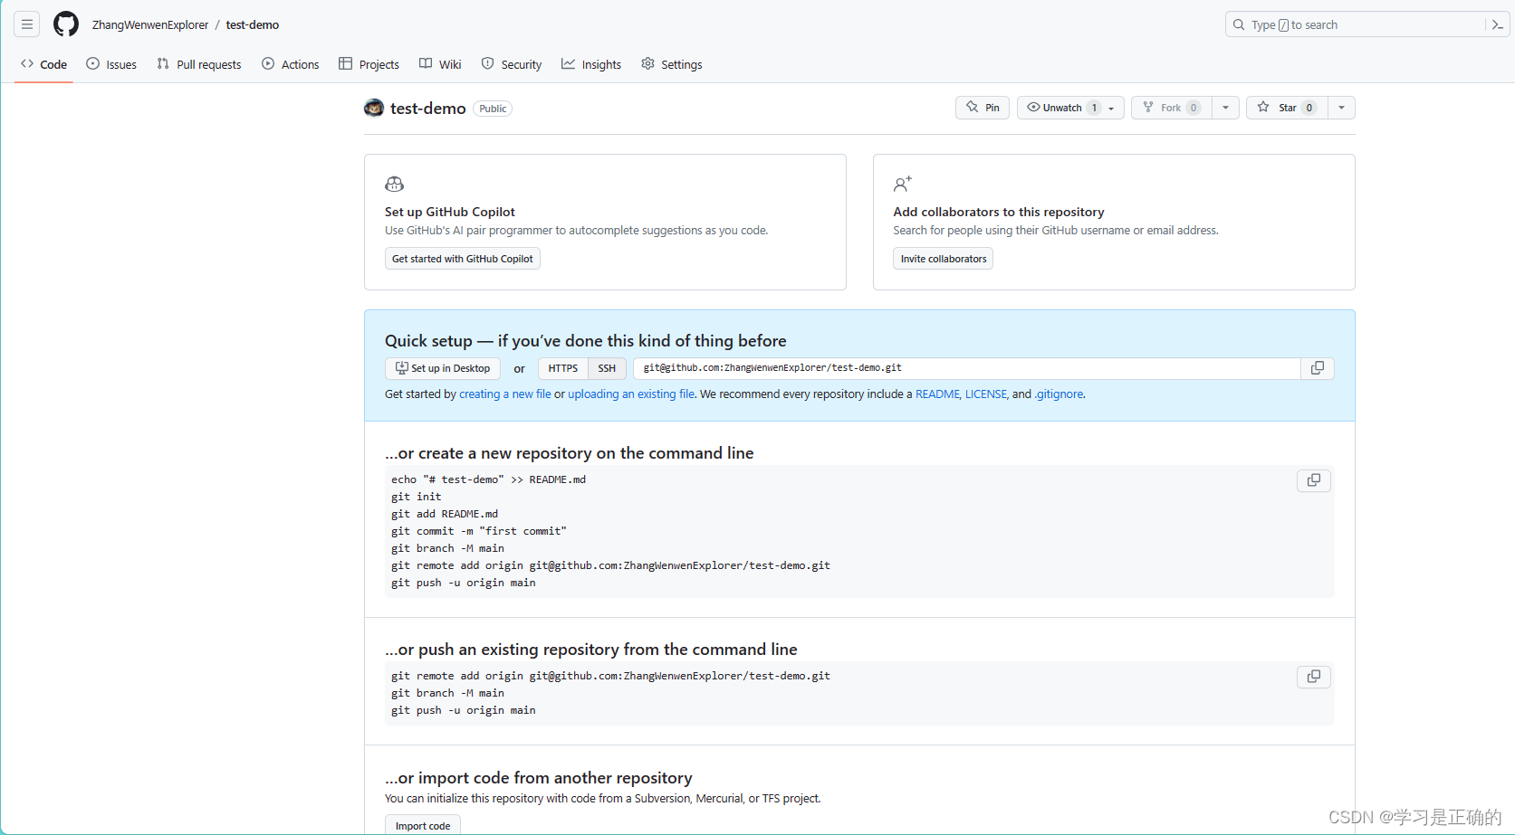Go to GitHub homepage logo
1515x835 pixels.
(x=66, y=24)
